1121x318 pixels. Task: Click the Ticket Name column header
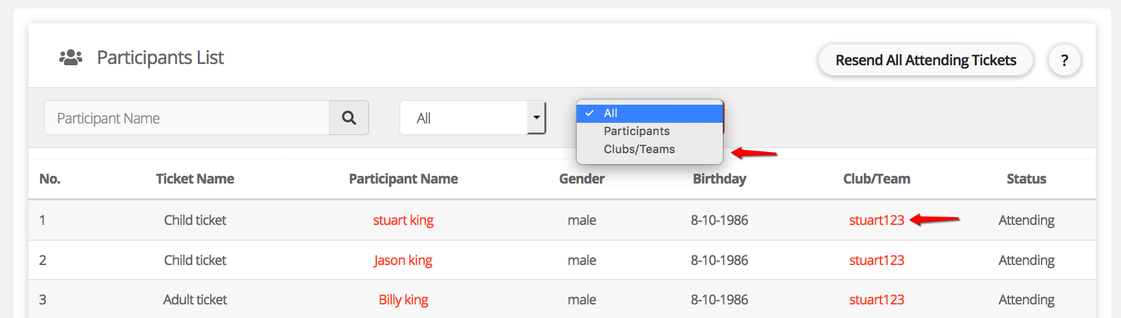(195, 179)
